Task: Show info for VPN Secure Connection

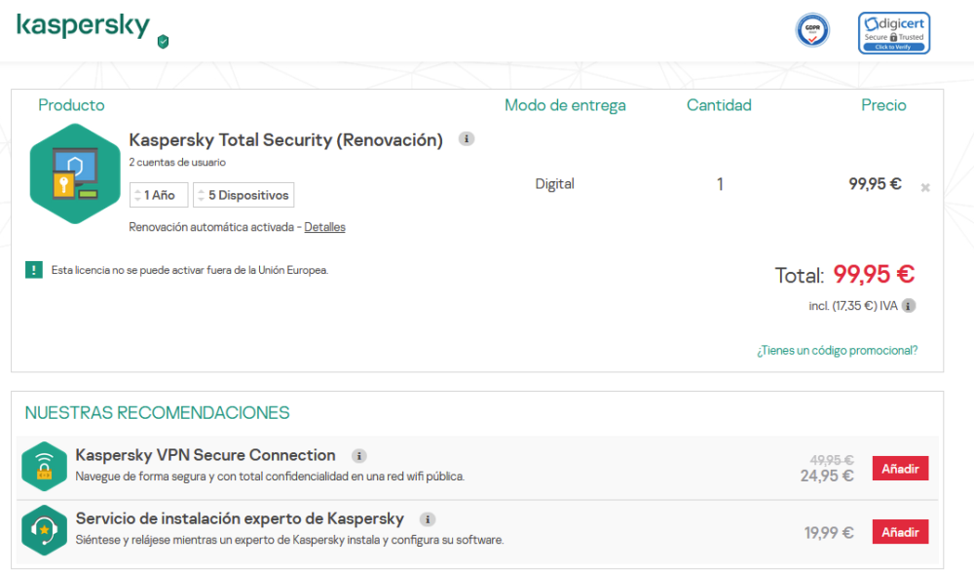Action: point(359,455)
